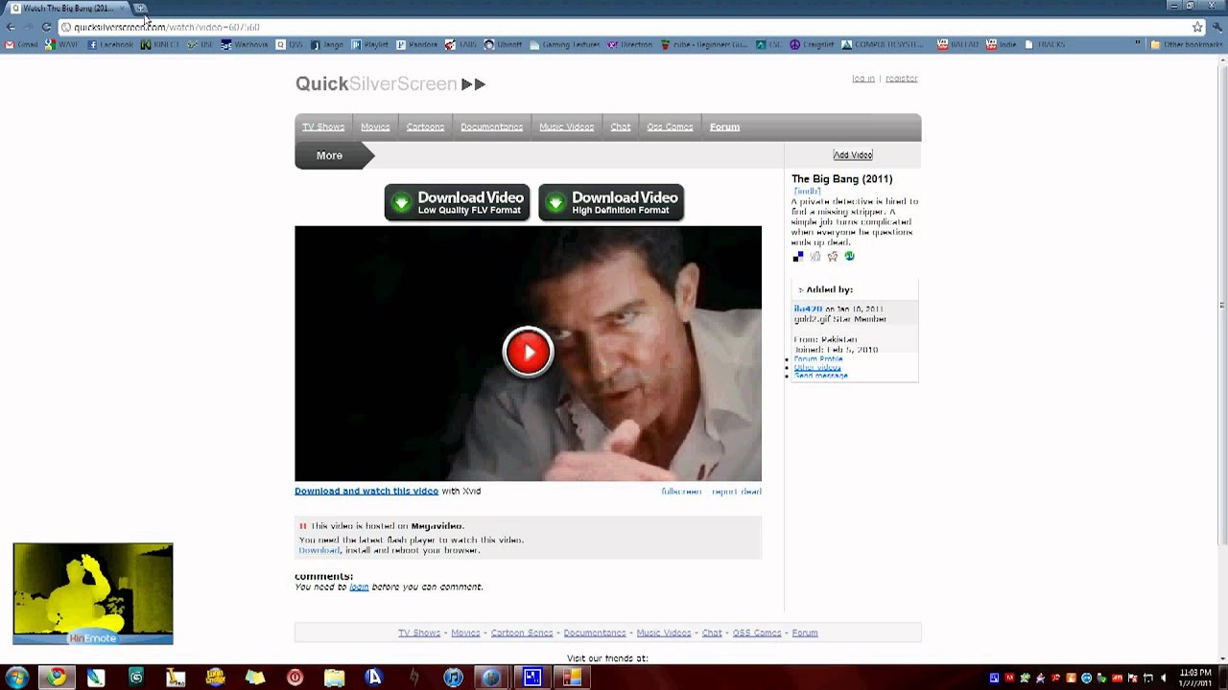Click footer Music Videos link
The image size is (1228, 690).
[664, 632]
